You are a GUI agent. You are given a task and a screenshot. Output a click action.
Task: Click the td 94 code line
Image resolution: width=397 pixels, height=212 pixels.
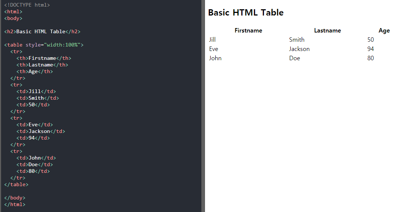[x=33, y=138]
